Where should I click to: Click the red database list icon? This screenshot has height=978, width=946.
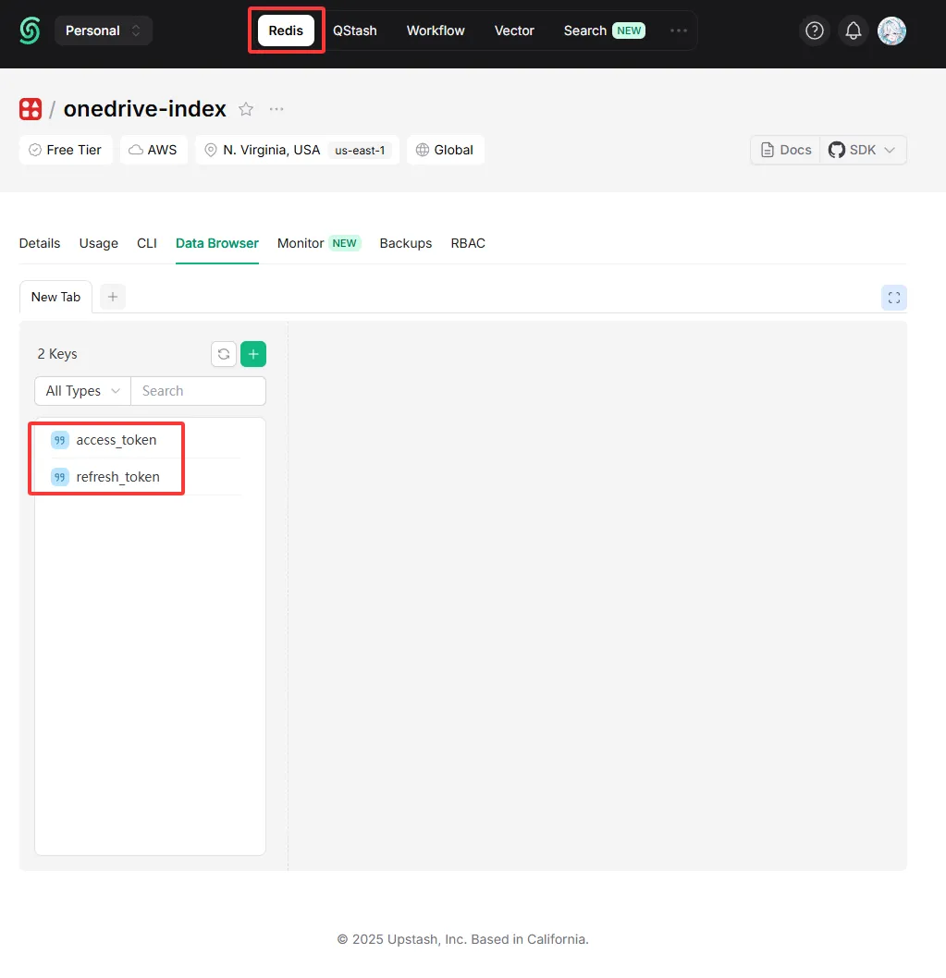pyautogui.click(x=31, y=109)
